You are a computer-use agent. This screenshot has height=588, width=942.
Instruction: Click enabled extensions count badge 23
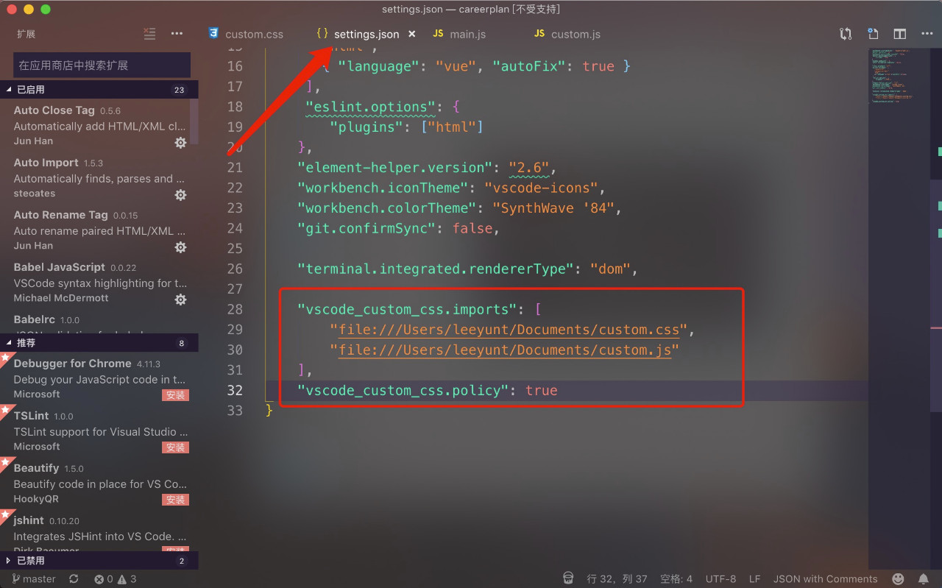(x=179, y=90)
